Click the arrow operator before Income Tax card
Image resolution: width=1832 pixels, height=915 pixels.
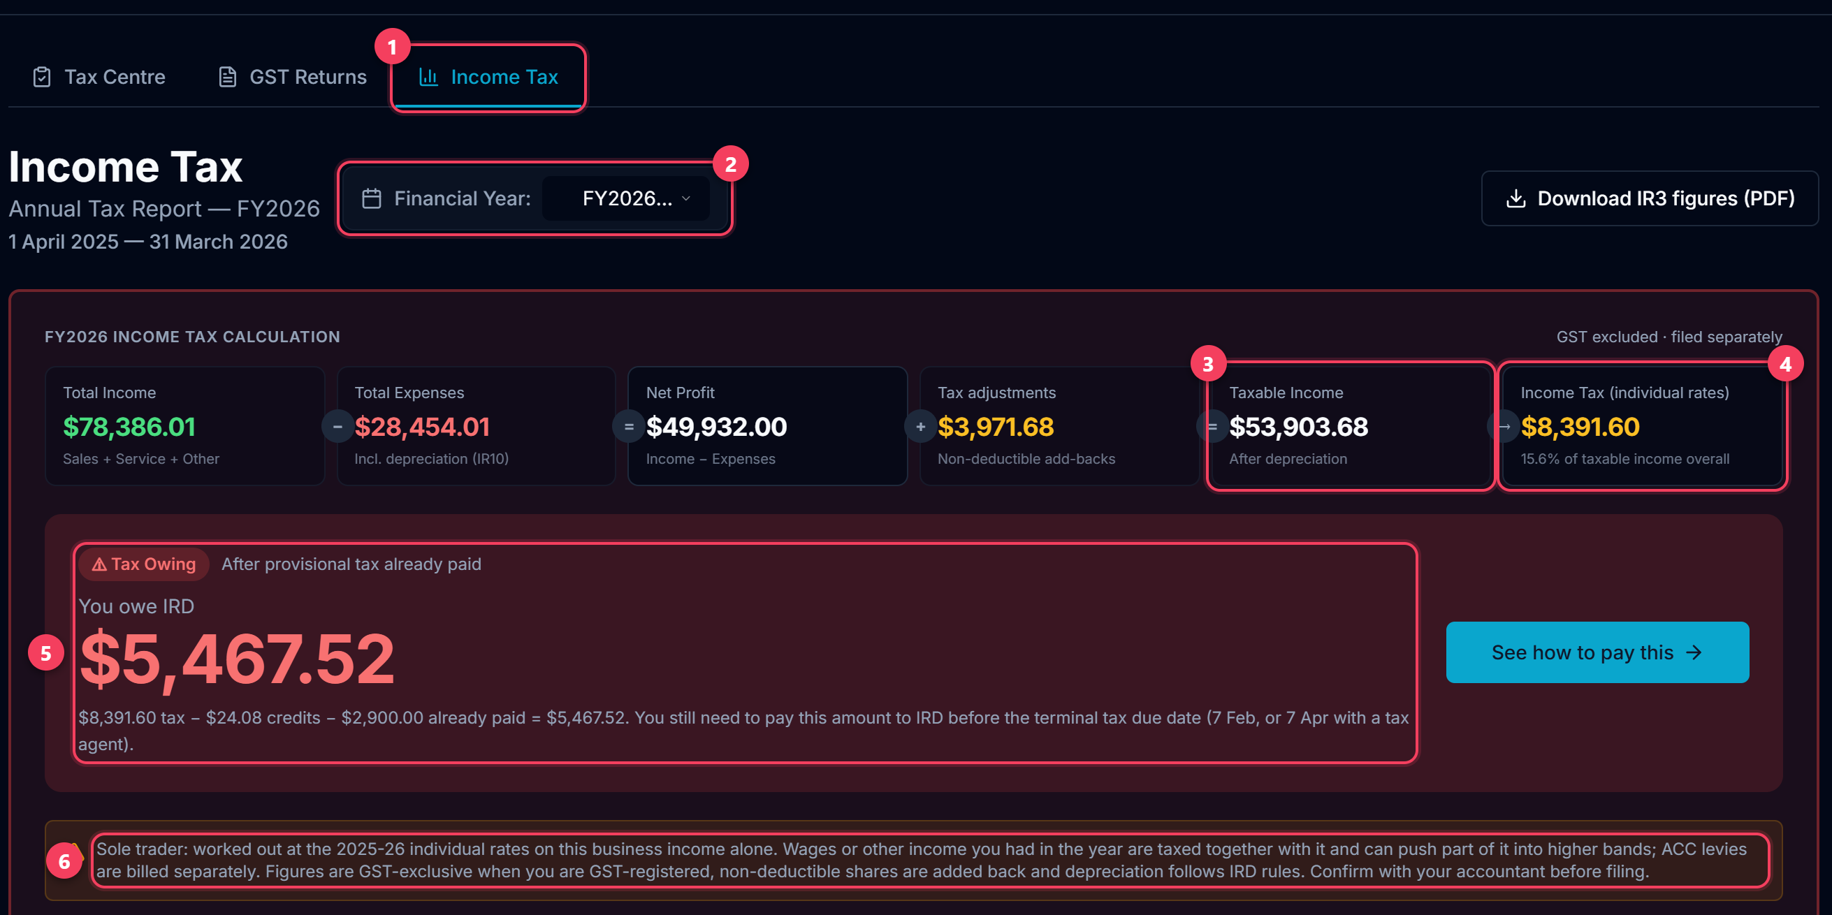pos(1504,427)
